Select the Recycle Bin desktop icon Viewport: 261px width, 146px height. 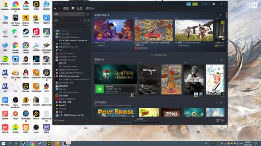[x=5, y=33]
